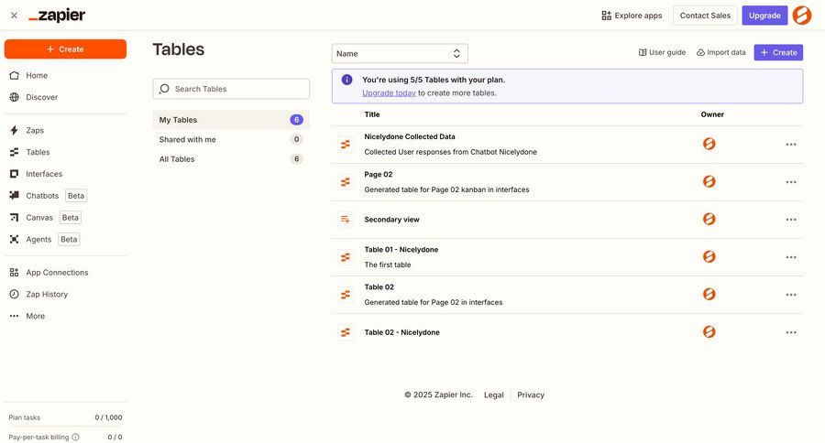The height and width of the screenshot is (443, 825).
Task: Open options menu for Page 02
Action: [x=791, y=182]
